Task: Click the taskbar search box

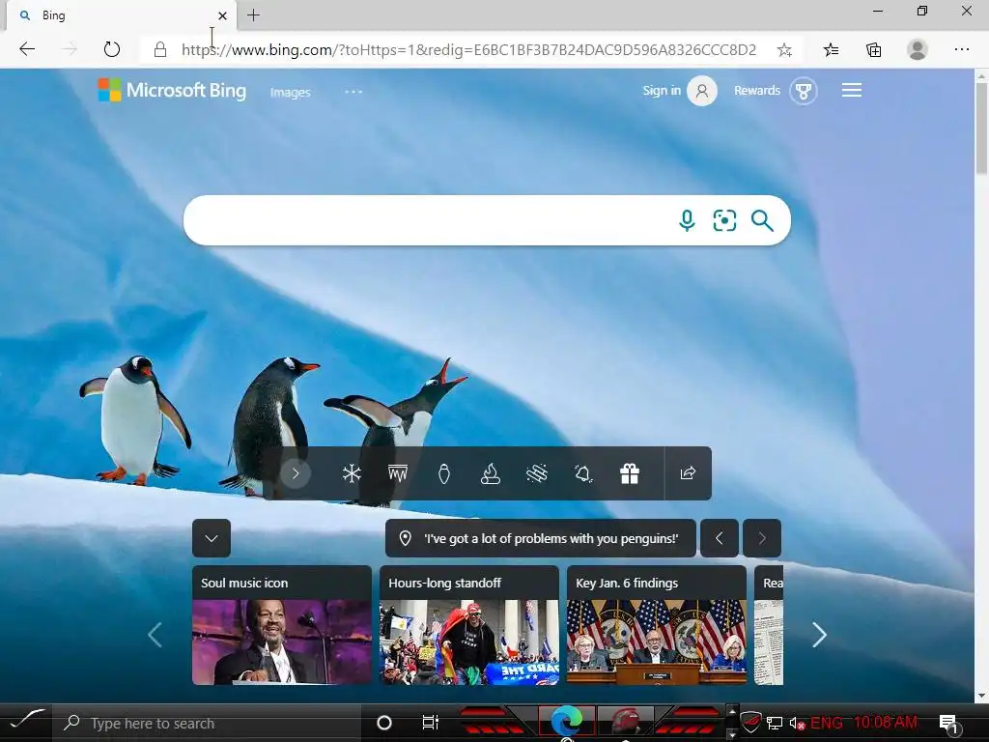Action: [206, 723]
